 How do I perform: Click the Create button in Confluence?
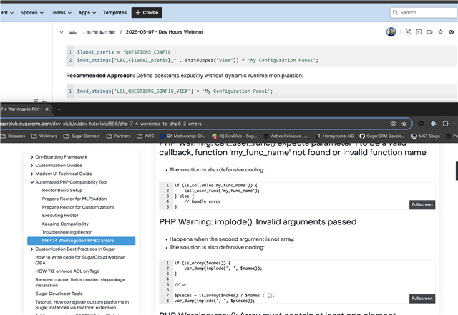(x=147, y=13)
